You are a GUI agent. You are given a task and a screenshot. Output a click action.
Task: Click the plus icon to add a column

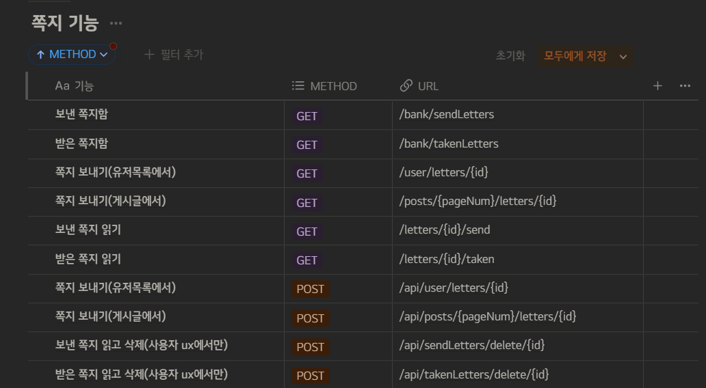click(657, 86)
